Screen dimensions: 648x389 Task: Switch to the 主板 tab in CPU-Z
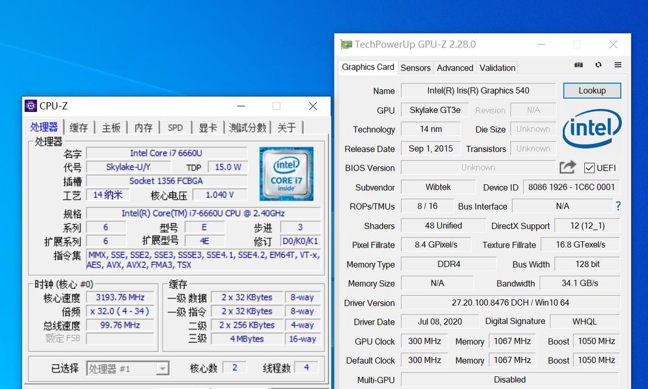coord(111,128)
